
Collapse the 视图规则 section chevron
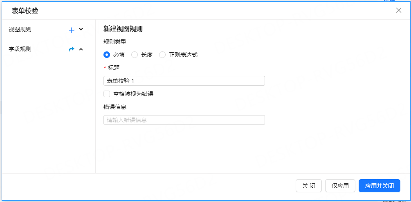click(81, 29)
